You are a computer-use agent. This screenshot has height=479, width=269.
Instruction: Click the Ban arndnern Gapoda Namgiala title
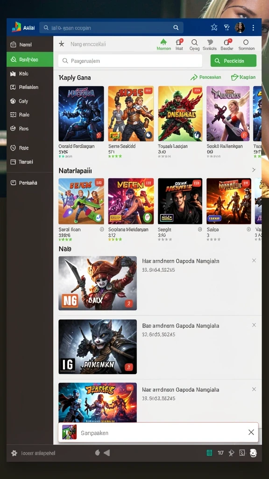click(x=181, y=326)
